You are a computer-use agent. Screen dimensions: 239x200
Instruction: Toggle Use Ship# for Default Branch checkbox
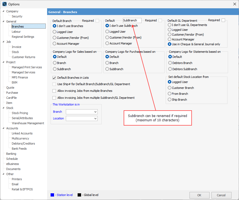click(x=54, y=84)
